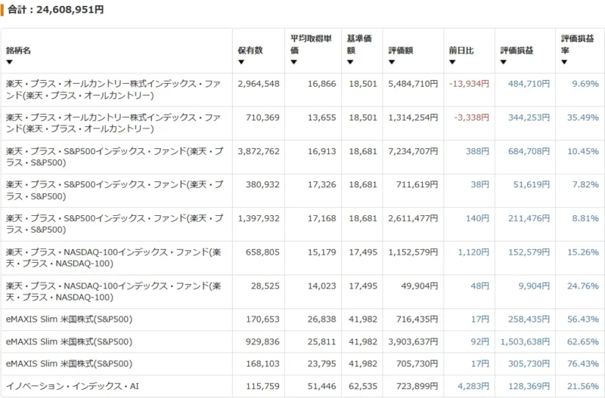Screen dimensions: 605x398
Task: Click the 銘柄名 column header label
Action: [x=18, y=51]
